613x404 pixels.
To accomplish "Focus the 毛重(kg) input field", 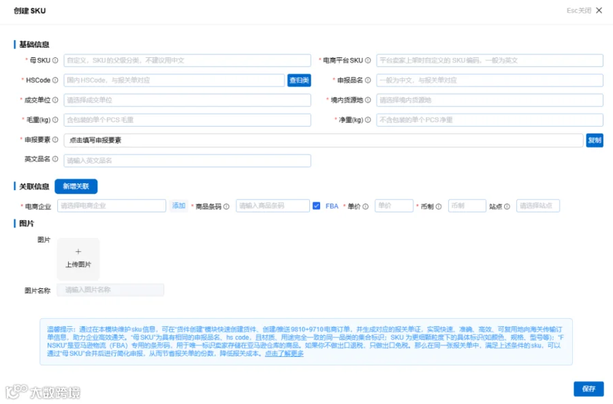I will [187, 120].
